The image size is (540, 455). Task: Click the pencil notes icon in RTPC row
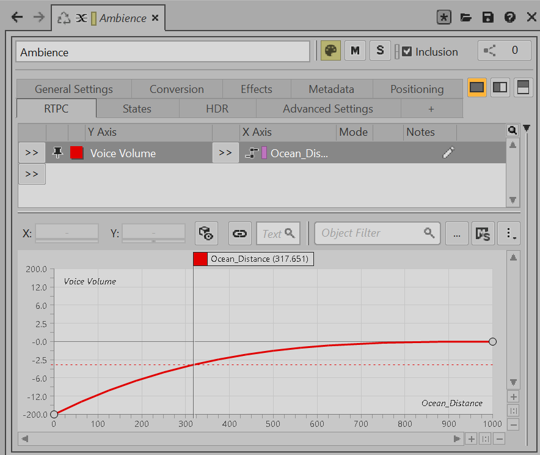pos(448,153)
